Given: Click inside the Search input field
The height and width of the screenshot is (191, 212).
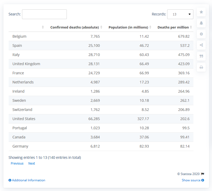Looking at the screenshot, I should click(44, 14).
